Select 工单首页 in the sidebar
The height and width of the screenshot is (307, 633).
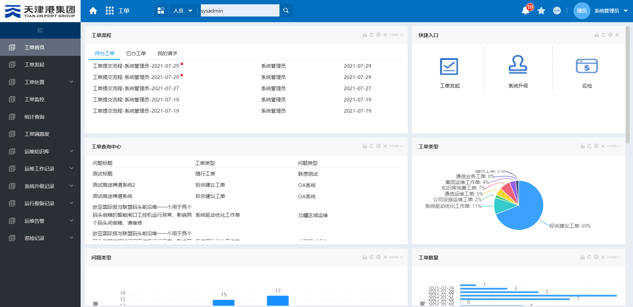[x=40, y=47]
